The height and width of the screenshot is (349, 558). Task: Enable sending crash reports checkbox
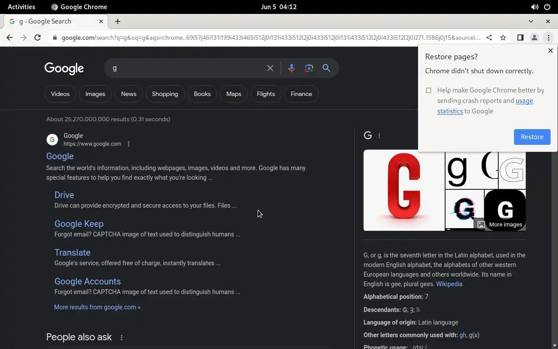pos(429,90)
